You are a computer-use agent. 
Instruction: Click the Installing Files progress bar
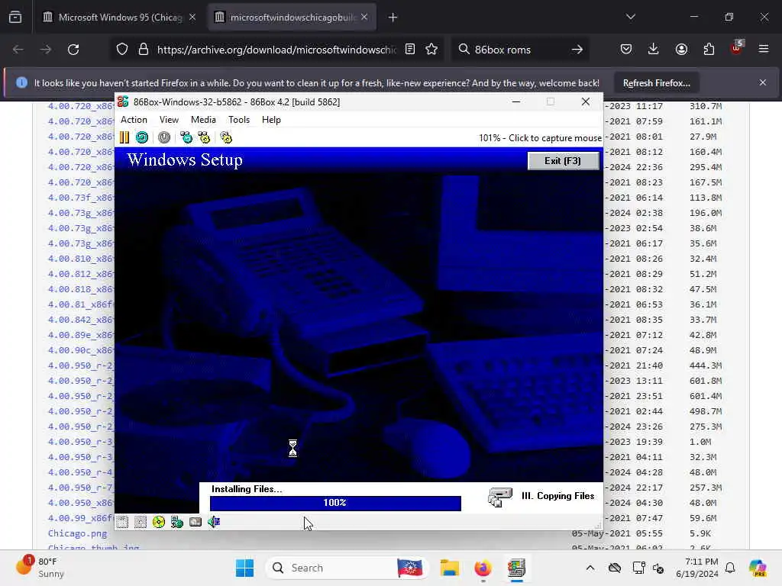(335, 503)
